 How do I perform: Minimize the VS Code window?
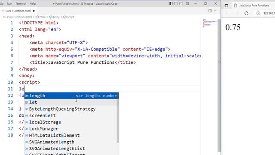click(196, 3)
